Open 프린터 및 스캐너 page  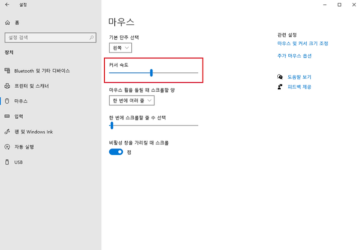pyautogui.click(x=32, y=86)
